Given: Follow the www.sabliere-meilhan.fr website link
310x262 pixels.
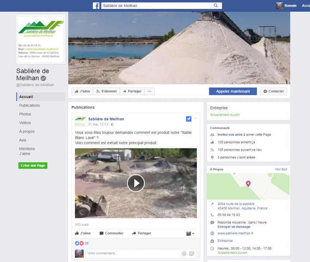Looking at the screenshot, I should [235, 233].
